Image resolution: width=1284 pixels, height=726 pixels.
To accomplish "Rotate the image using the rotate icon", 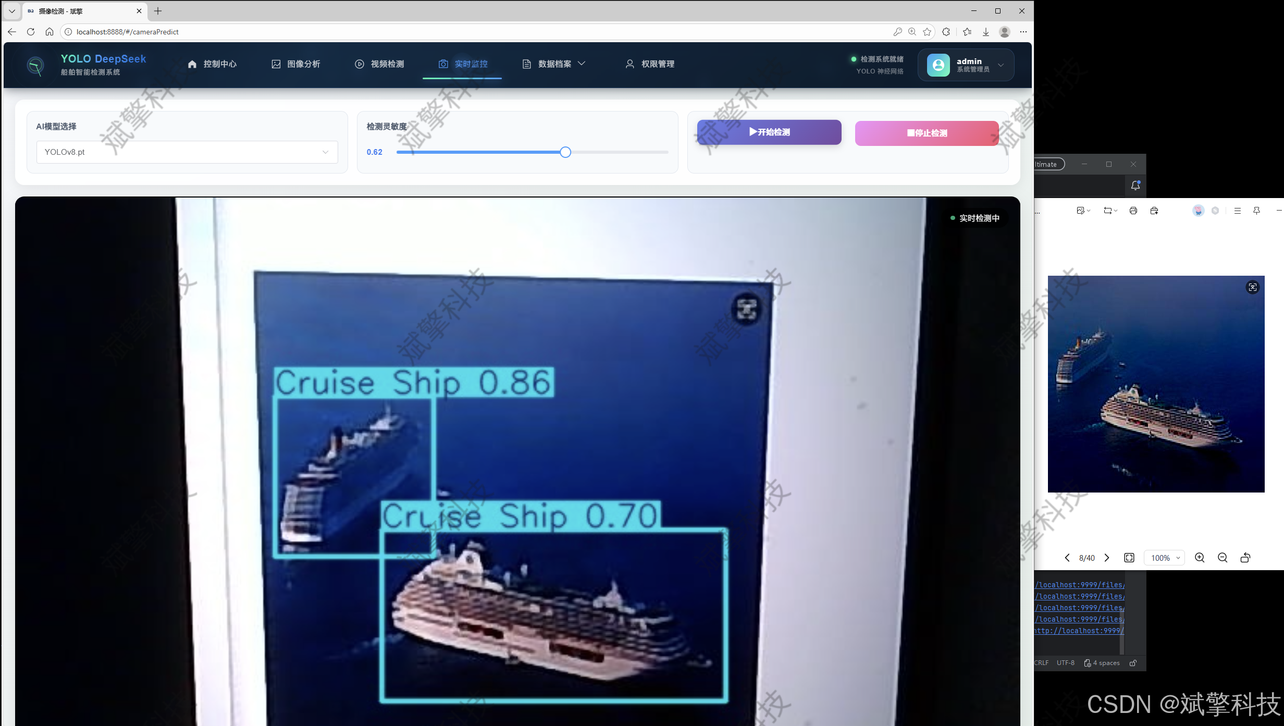I will (1245, 558).
